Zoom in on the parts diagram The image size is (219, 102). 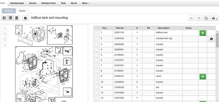coord(5,29)
